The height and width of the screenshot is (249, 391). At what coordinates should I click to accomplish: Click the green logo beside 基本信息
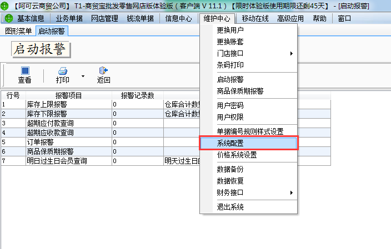click(x=9, y=18)
